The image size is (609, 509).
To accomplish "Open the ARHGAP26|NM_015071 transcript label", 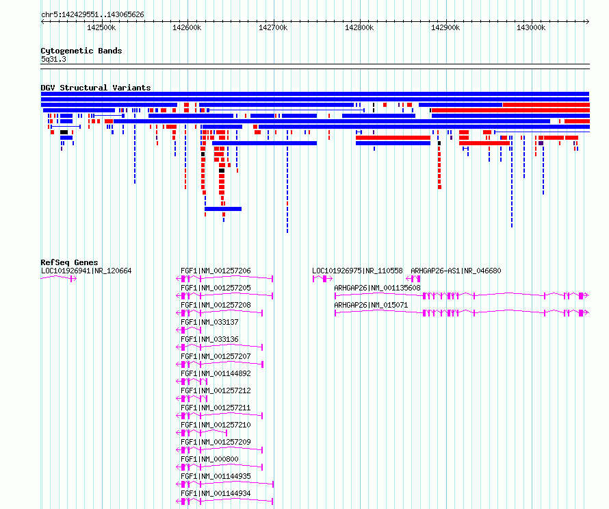I will point(371,305).
